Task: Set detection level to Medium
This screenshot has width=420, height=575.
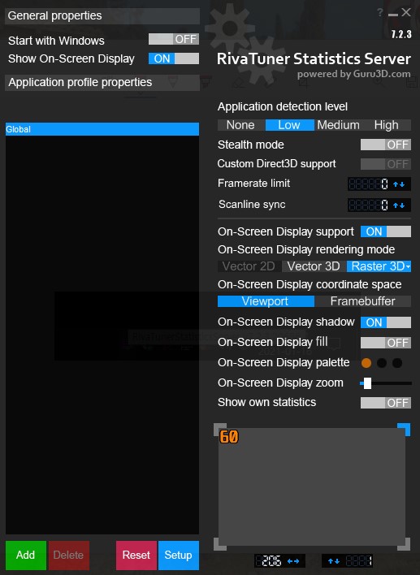Action: click(338, 125)
